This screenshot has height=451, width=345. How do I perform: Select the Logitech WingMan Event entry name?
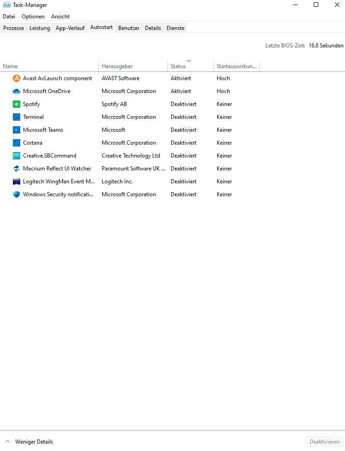[58, 182]
